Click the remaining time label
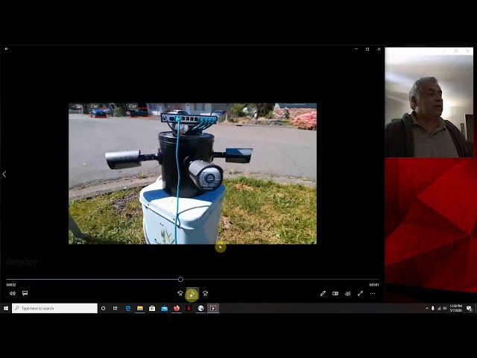Screen dimensions: 477x358 coord(374,285)
